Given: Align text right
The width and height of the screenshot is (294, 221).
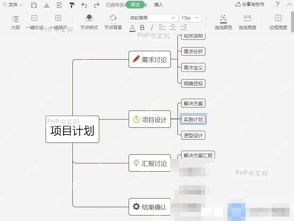Looking at the screenshot, I should coord(183,27).
